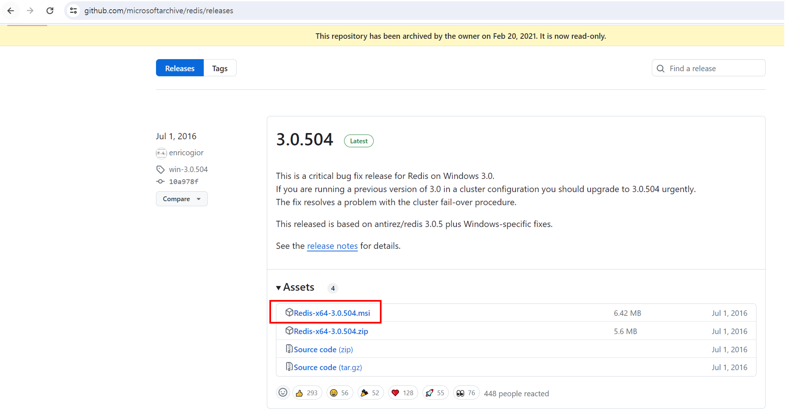Screen dimensions: 790x419
Task: Click the 5.6 MB size text
Action: pos(625,331)
